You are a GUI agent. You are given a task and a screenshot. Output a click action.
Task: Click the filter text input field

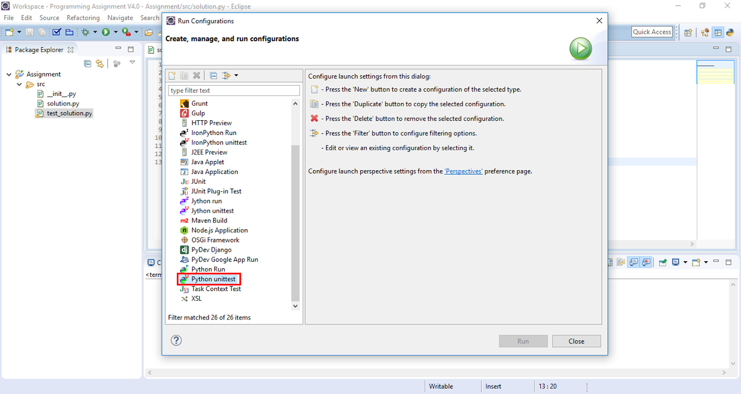[x=234, y=91]
